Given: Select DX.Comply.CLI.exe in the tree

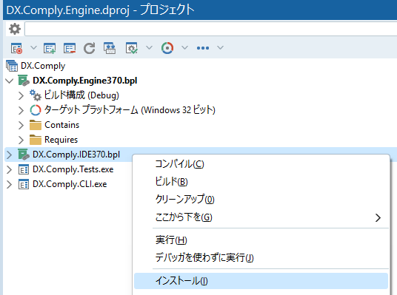Looking at the screenshot, I should point(70,184).
